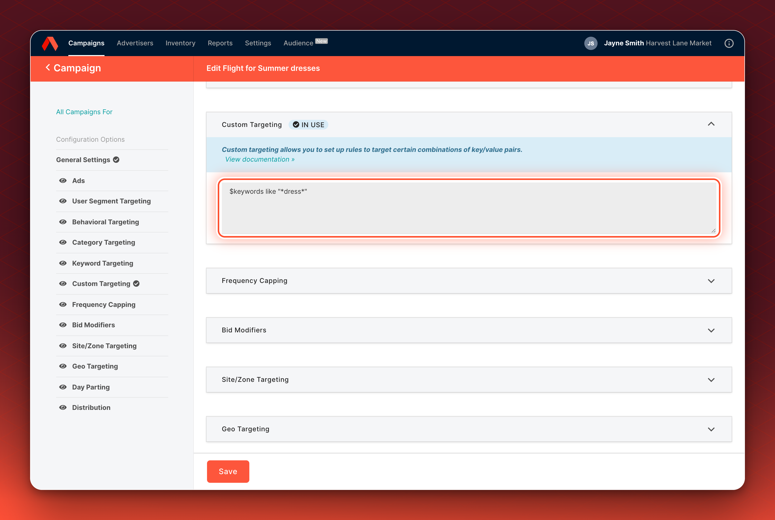Click the Site/Zone Targeting panel title
The image size is (775, 520).
click(255, 379)
